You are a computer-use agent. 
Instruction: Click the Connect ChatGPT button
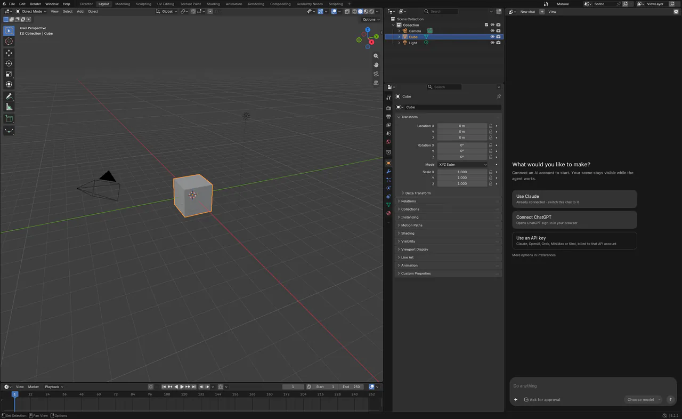(x=574, y=220)
